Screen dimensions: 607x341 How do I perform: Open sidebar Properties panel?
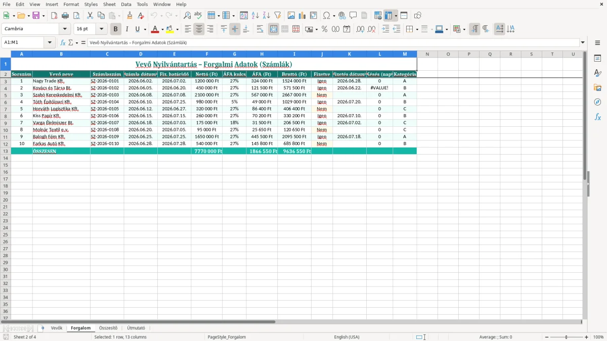point(597,59)
